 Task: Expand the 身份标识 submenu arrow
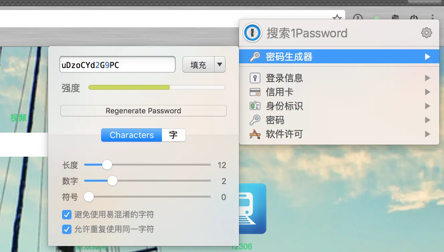428,106
